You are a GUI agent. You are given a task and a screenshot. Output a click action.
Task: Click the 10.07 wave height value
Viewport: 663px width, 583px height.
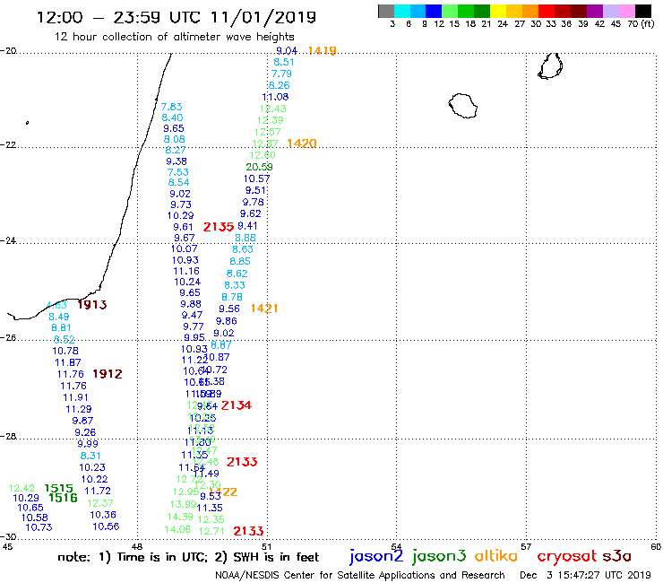pyautogui.click(x=184, y=248)
